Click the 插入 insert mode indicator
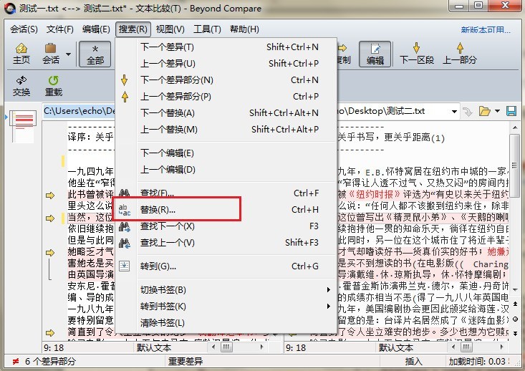The height and width of the screenshot is (371, 525). pos(413,362)
